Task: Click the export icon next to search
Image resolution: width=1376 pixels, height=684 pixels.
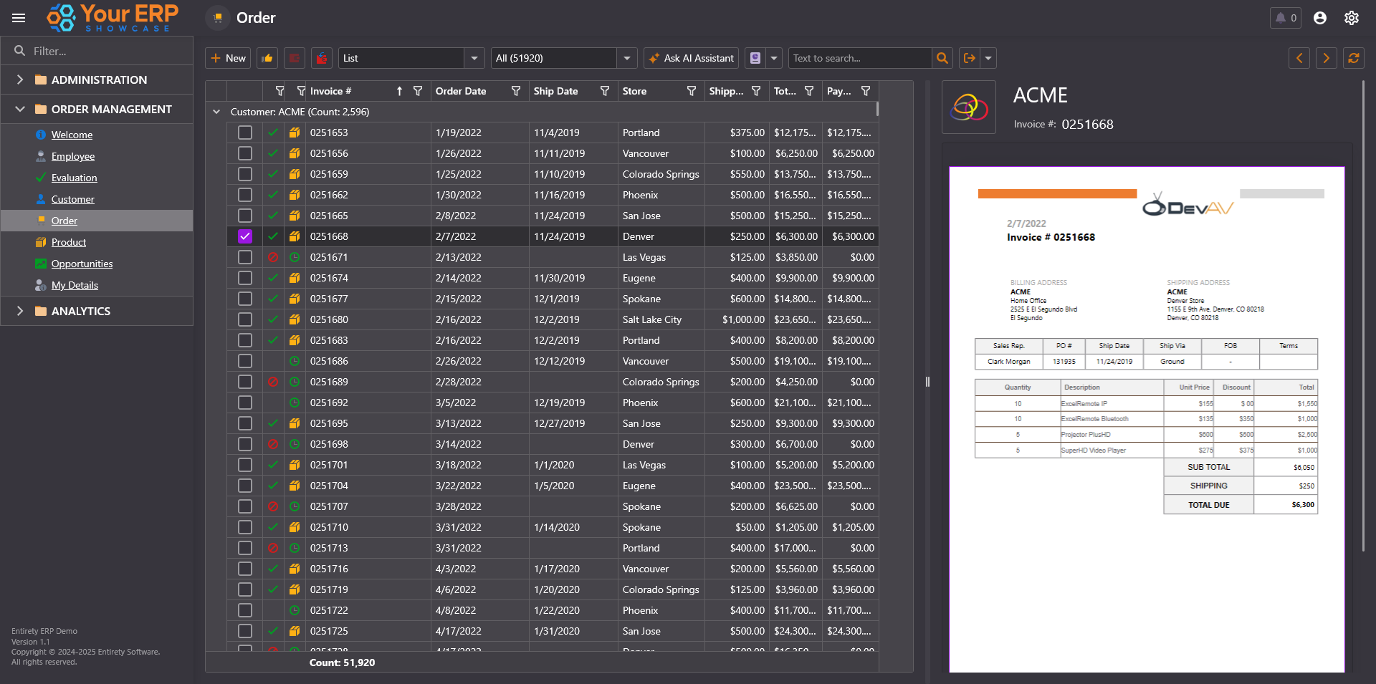Action: click(x=970, y=58)
